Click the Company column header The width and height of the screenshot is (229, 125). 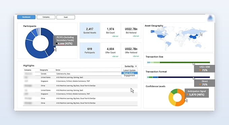pos(28,70)
